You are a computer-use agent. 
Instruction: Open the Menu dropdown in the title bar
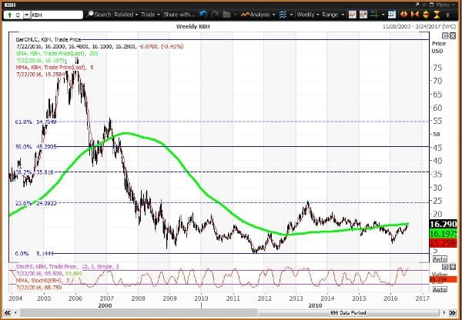click(x=446, y=5)
